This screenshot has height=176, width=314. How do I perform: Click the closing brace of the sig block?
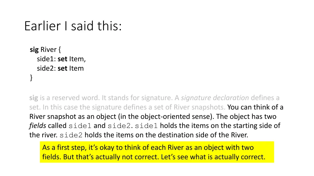point(31,78)
